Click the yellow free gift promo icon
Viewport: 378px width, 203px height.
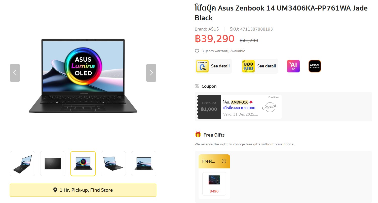pos(248,66)
